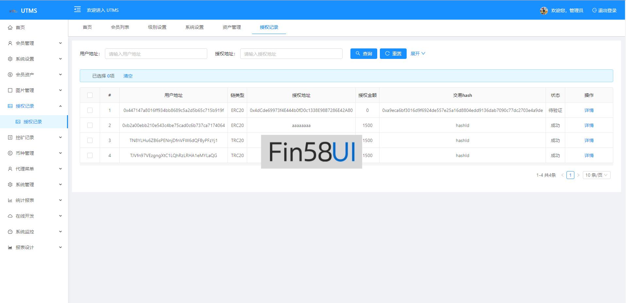Focus the 用户地址 input field
Screen dimensions: 626x303
[156, 54]
